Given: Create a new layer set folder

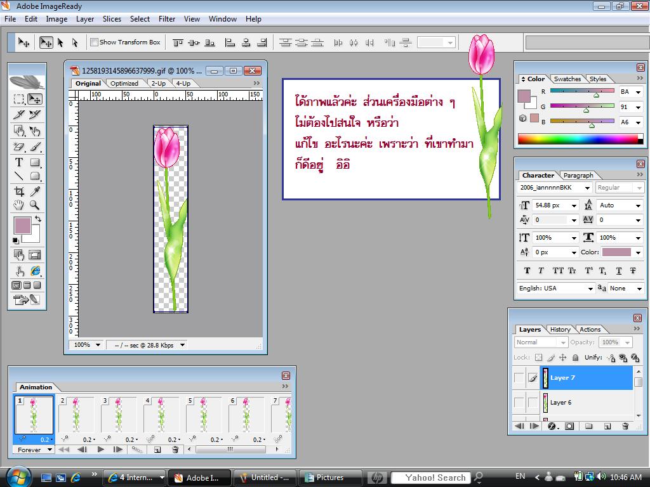Looking at the screenshot, I should [x=588, y=426].
